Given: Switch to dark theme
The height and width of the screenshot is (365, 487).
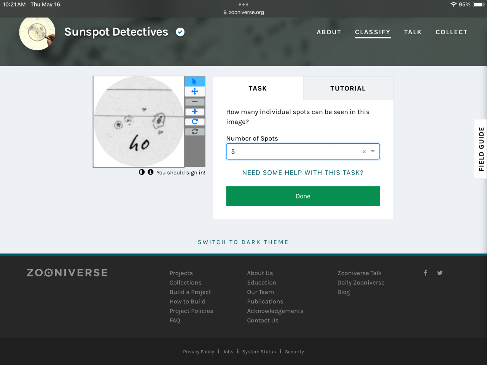Looking at the screenshot, I should pos(243,242).
